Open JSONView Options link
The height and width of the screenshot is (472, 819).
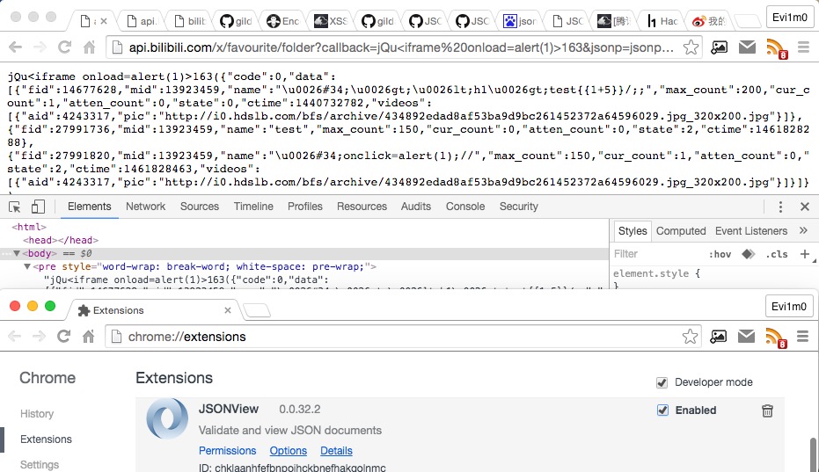coord(289,451)
